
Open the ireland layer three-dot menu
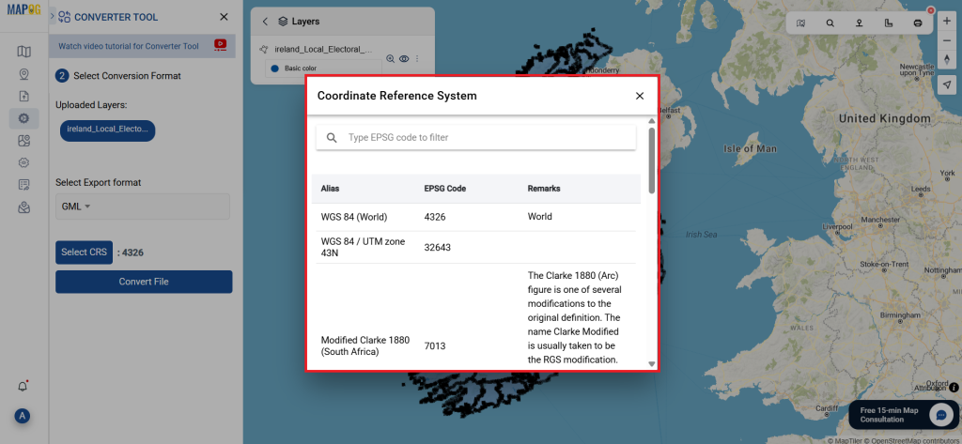(417, 59)
